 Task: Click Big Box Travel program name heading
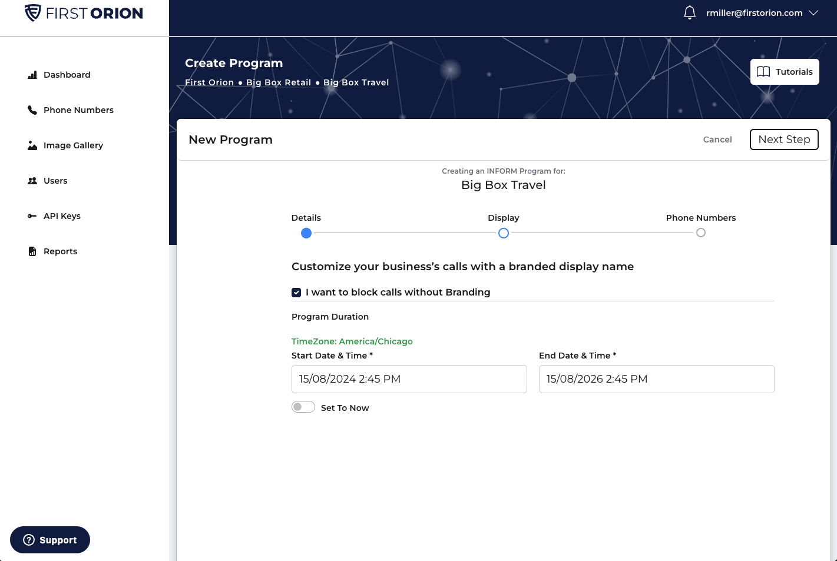click(x=504, y=185)
